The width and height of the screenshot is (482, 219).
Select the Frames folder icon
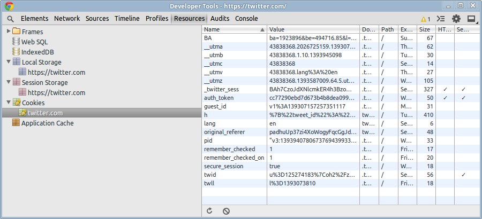coord(17,32)
